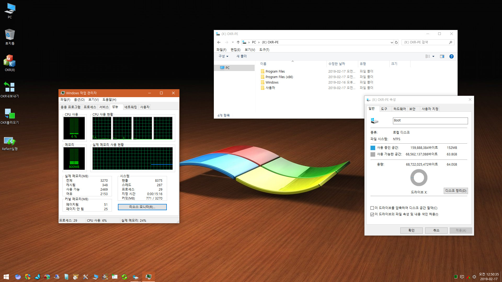Open the box-with-CD taskbar icon
Screen dimensions: 502x282
[76, 277]
